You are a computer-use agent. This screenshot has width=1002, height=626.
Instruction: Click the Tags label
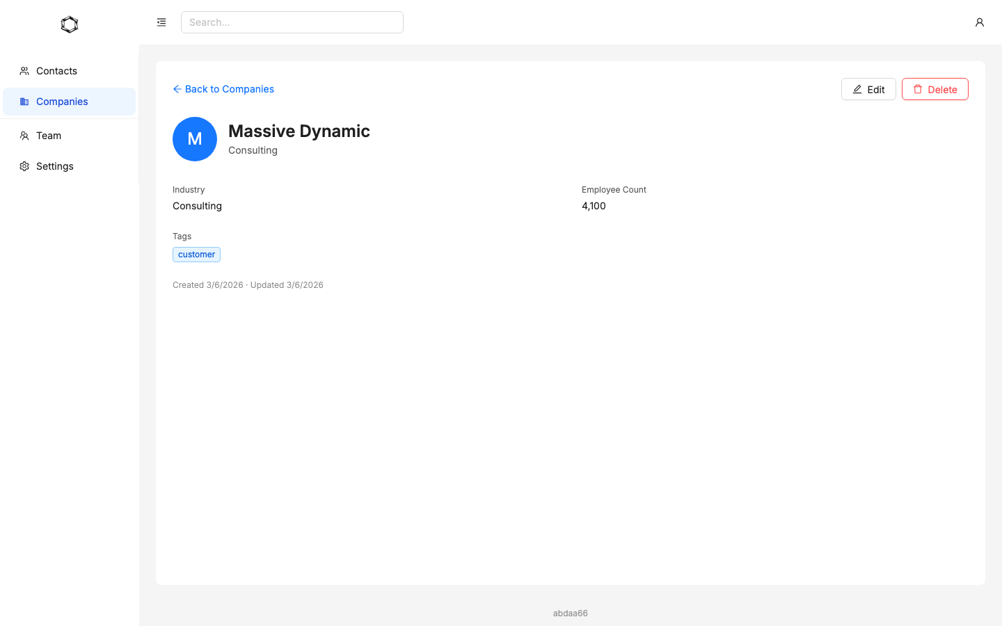click(x=182, y=236)
